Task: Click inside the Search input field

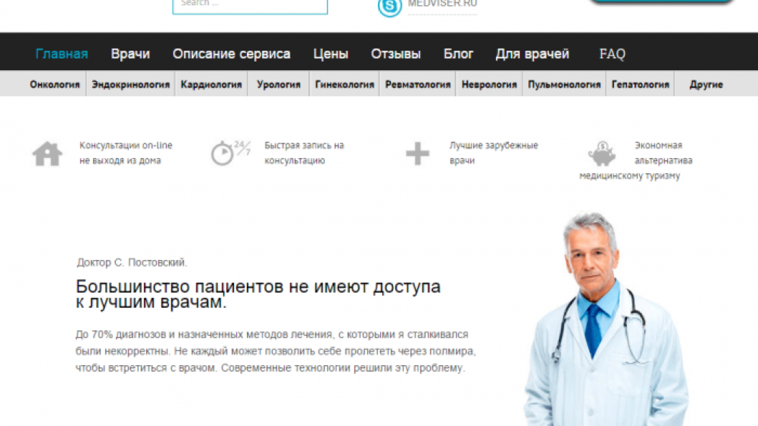Action: coord(250,4)
